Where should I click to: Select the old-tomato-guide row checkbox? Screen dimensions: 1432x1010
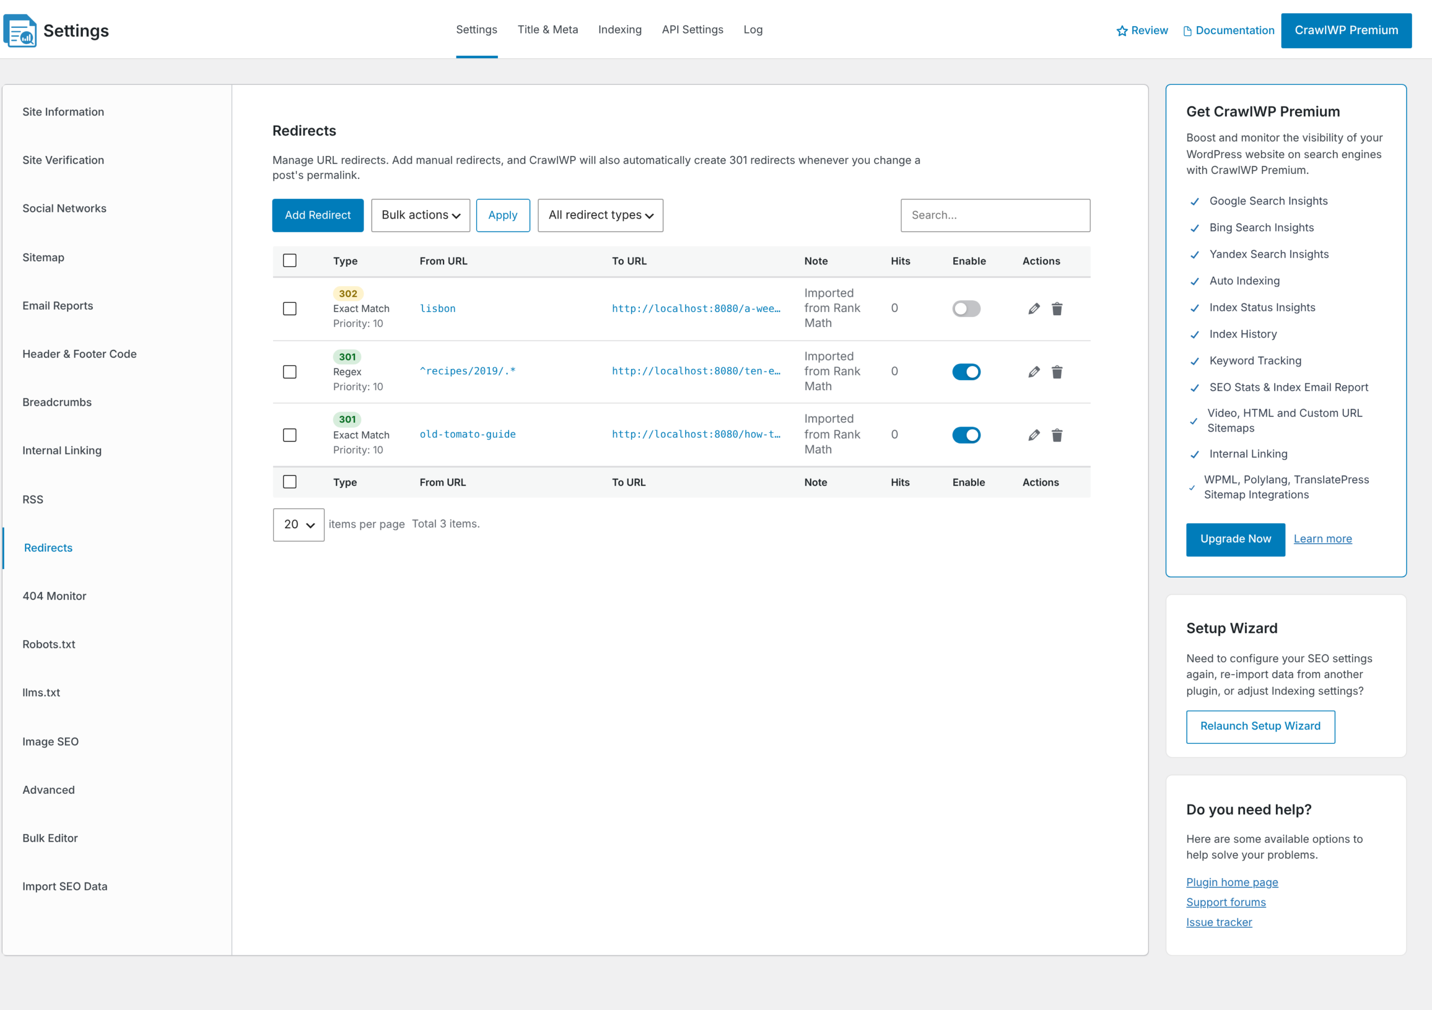[289, 435]
